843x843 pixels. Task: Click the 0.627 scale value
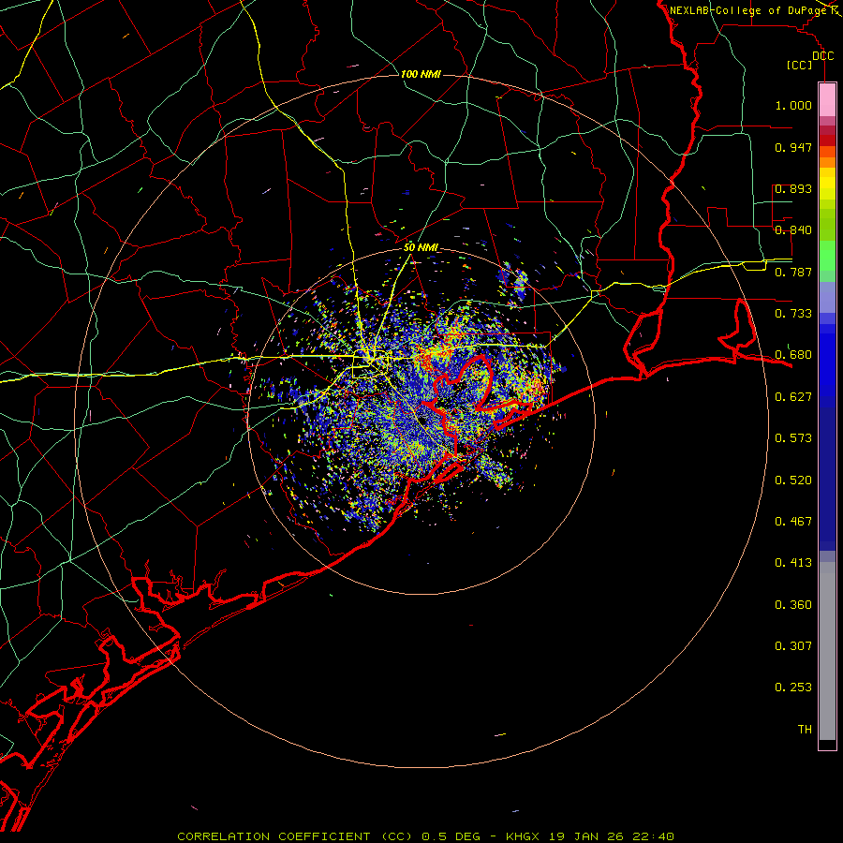[793, 397]
